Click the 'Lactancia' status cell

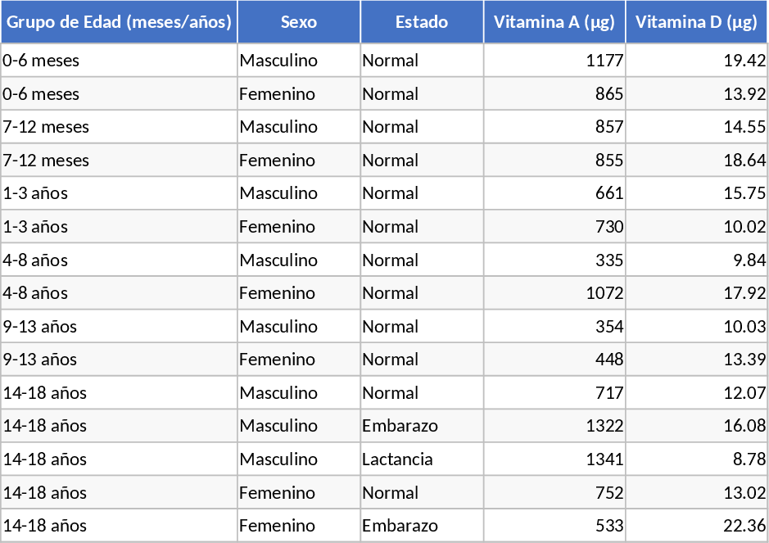422,459
